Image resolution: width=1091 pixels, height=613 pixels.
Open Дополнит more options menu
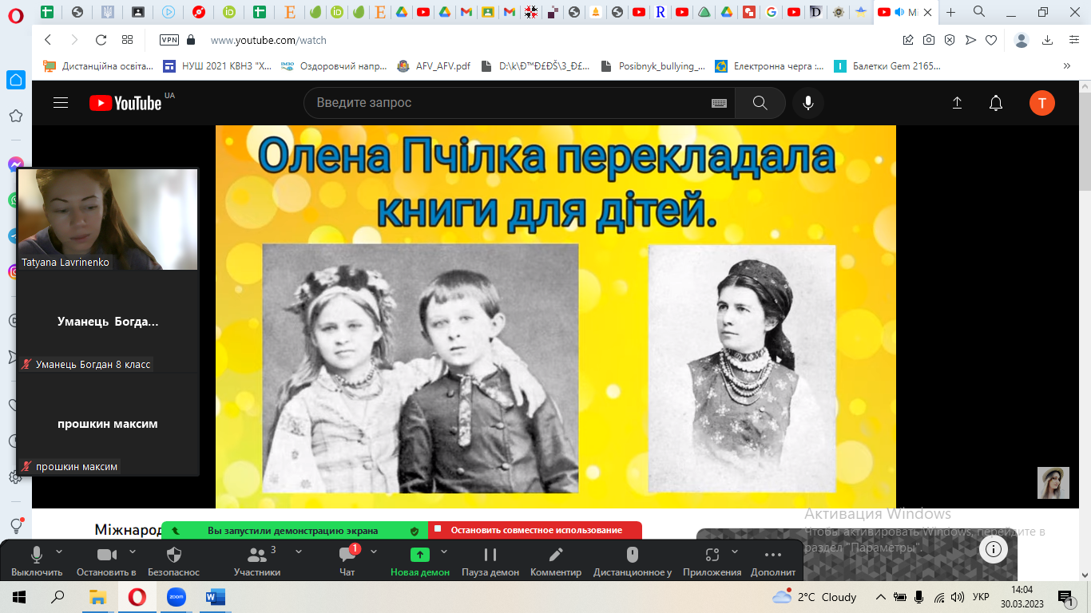(772, 560)
